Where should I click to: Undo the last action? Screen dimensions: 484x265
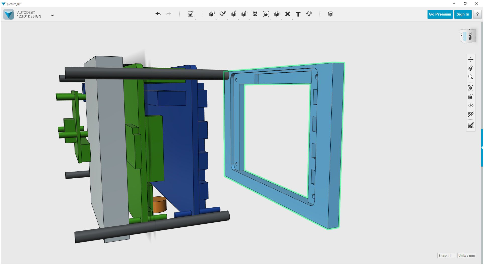pyautogui.click(x=158, y=14)
